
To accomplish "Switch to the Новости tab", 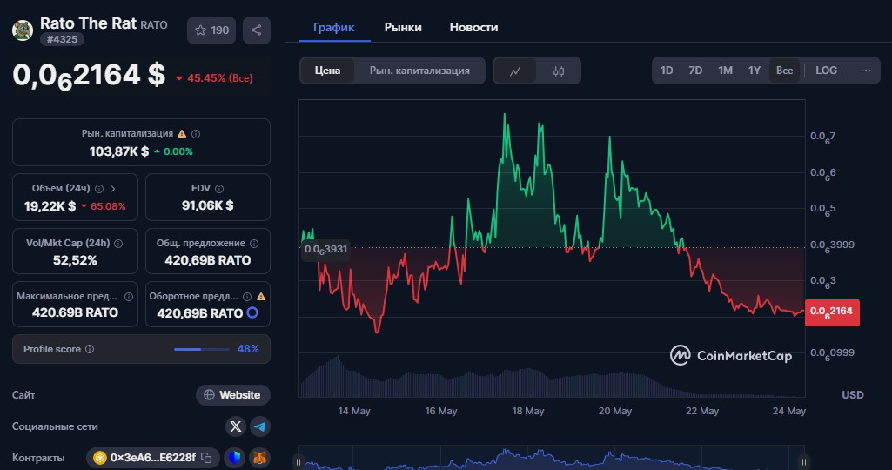I will 473,27.
